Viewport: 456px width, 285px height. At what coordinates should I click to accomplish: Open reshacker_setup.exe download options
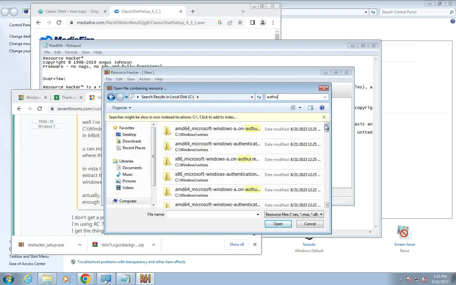coord(80,245)
